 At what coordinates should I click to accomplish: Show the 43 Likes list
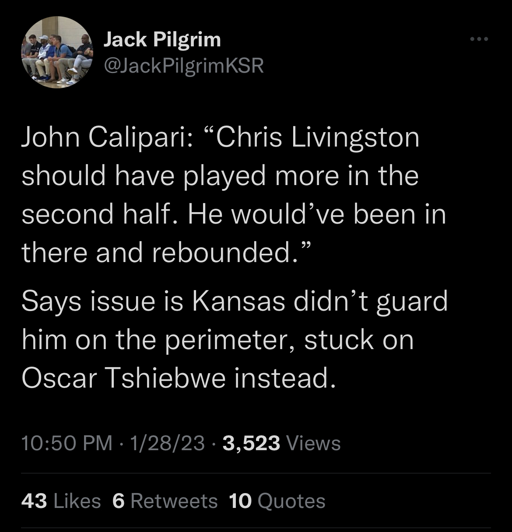click(61, 500)
